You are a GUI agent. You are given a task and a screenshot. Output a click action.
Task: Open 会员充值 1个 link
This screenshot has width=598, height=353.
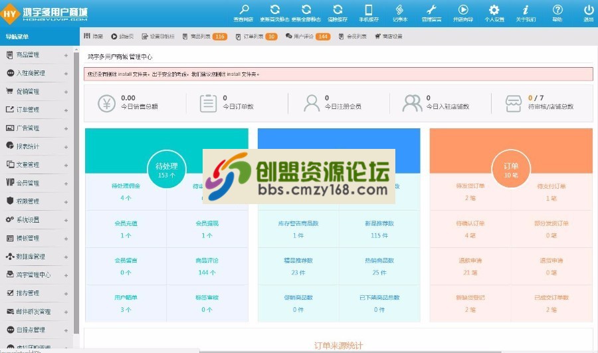click(126, 229)
